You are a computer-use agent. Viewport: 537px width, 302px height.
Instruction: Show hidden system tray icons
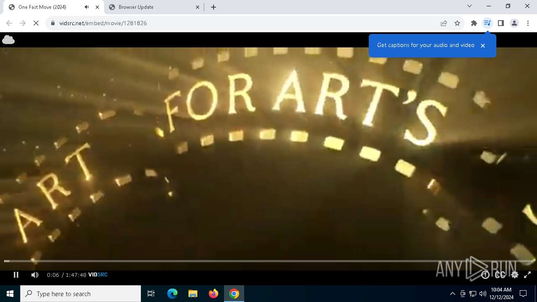[452, 294]
